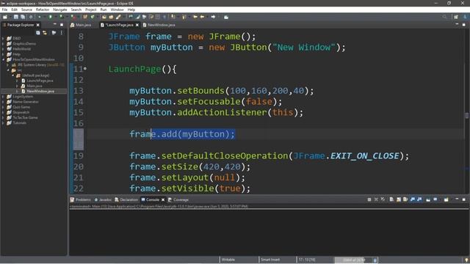Viewport: 470px width, 264px height.
Task: Close the Package Explorer view tab
Action: click(38, 25)
